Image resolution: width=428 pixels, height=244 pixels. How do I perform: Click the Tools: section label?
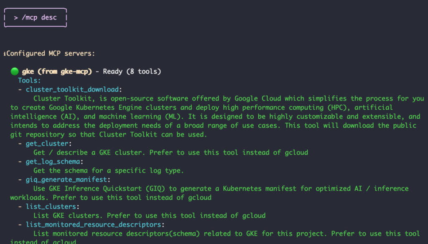tap(29, 80)
